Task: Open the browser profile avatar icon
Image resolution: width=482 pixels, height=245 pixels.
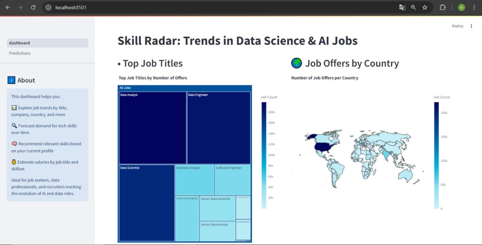Action: click(x=461, y=7)
